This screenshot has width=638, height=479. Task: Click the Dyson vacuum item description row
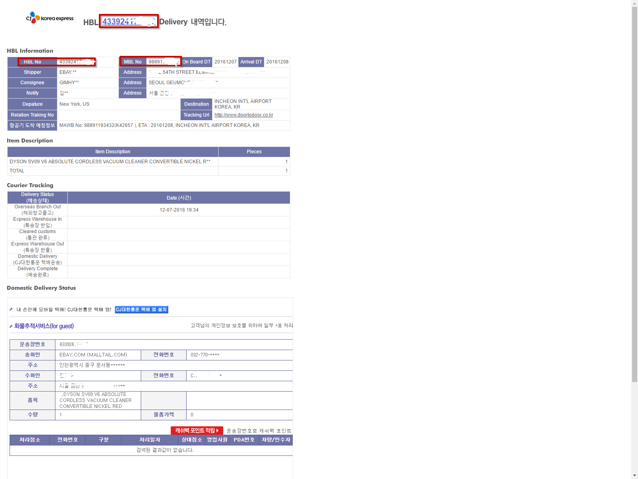110,162
